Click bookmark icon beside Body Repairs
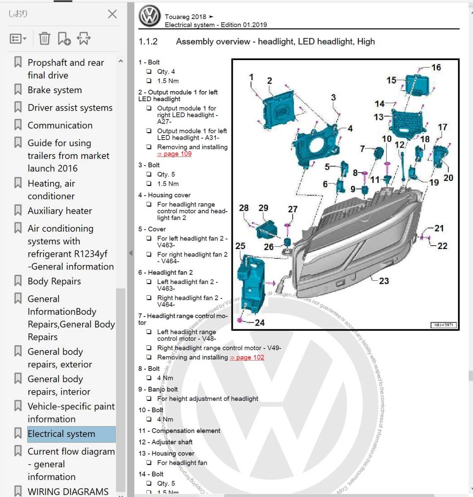Screen dimensions: 473x497 click(x=18, y=281)
